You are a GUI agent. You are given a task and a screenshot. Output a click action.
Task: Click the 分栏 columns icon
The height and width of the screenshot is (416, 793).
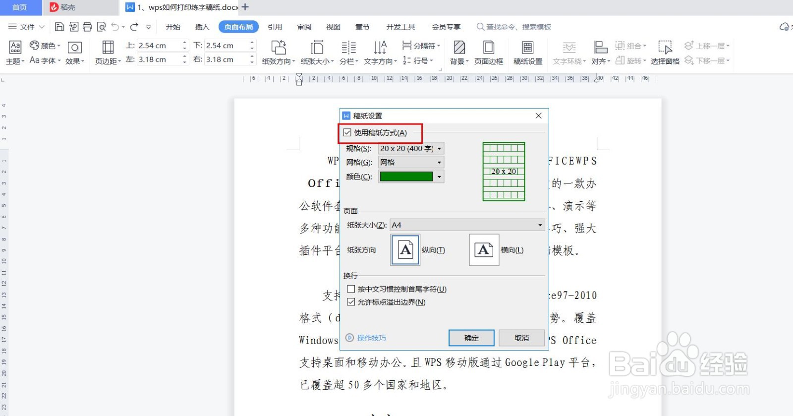coord(348,47)
